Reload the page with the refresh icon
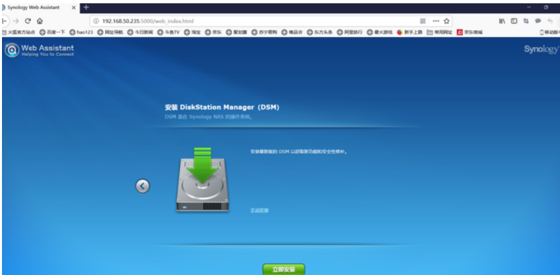The image size is (560, 275). [28, 21]
